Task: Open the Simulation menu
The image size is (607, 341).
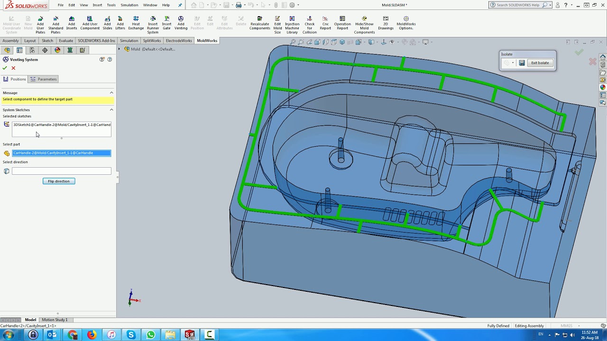Action: click(129, 5)
